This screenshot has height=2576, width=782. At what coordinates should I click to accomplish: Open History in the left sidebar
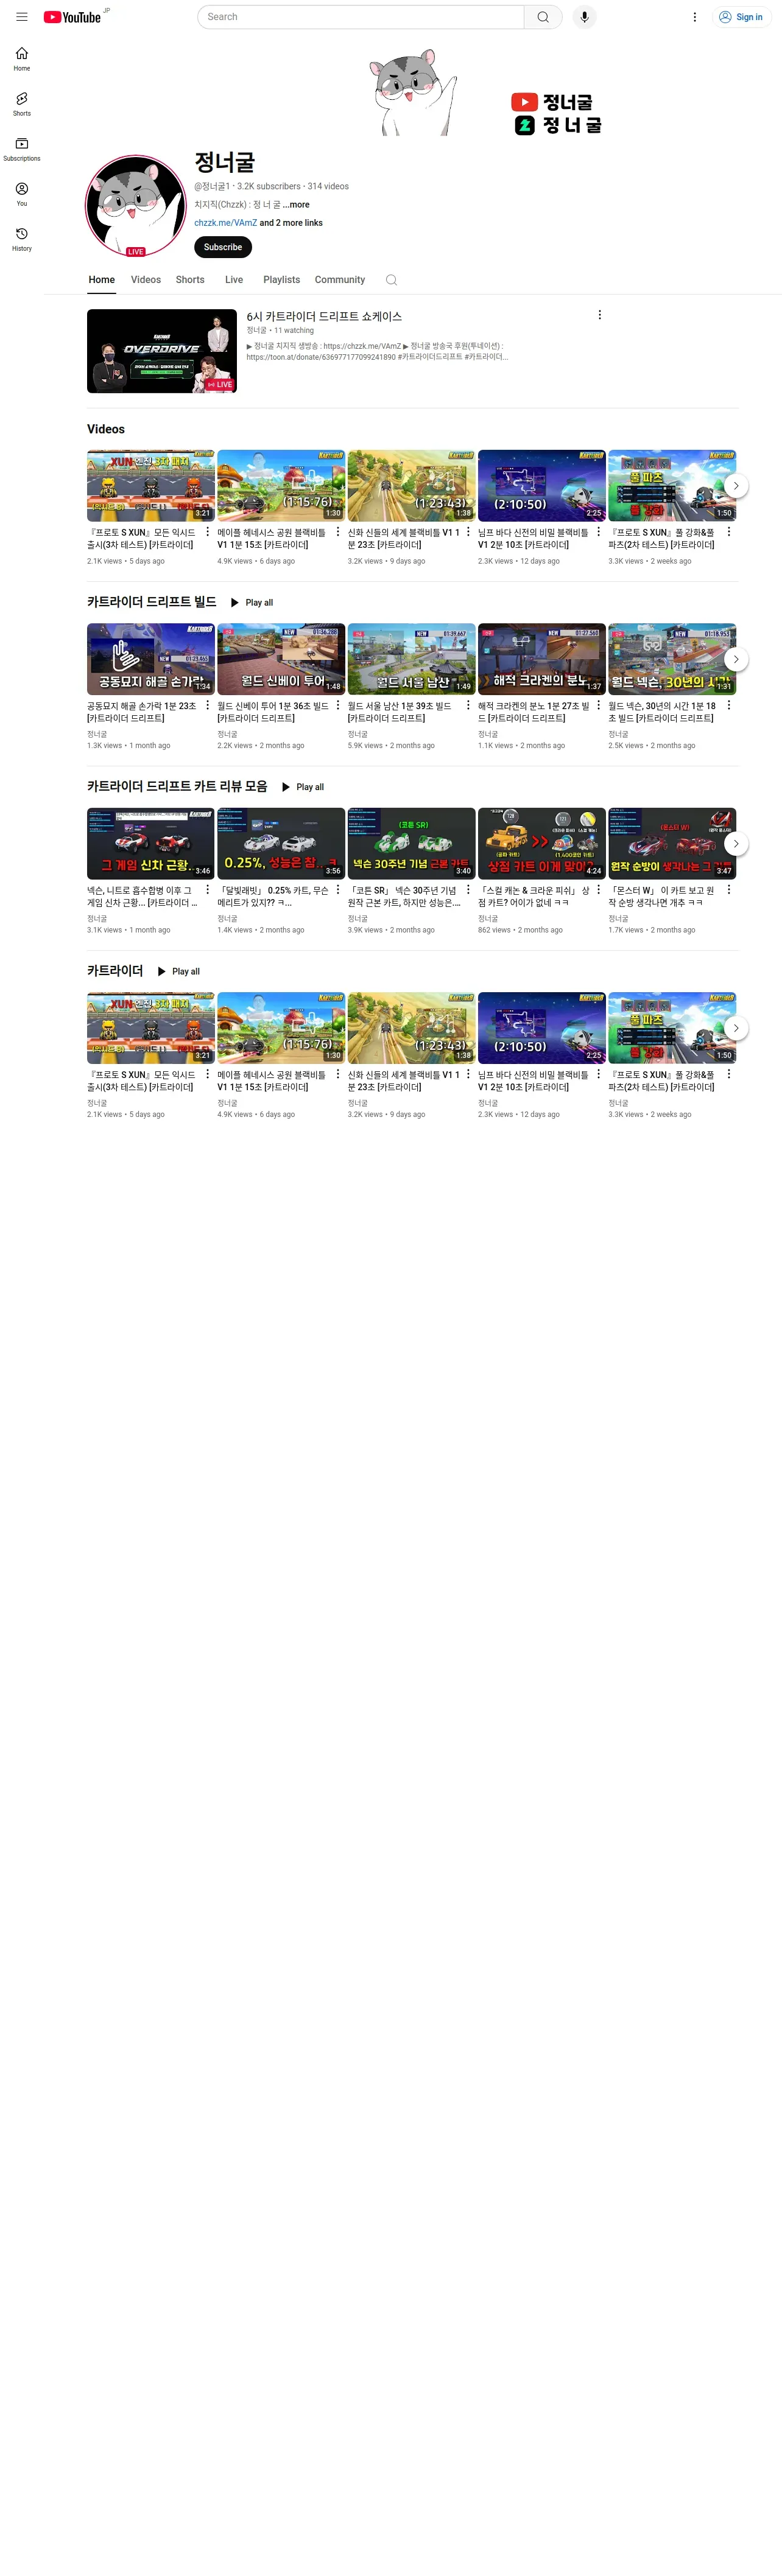tap(22, 239)
